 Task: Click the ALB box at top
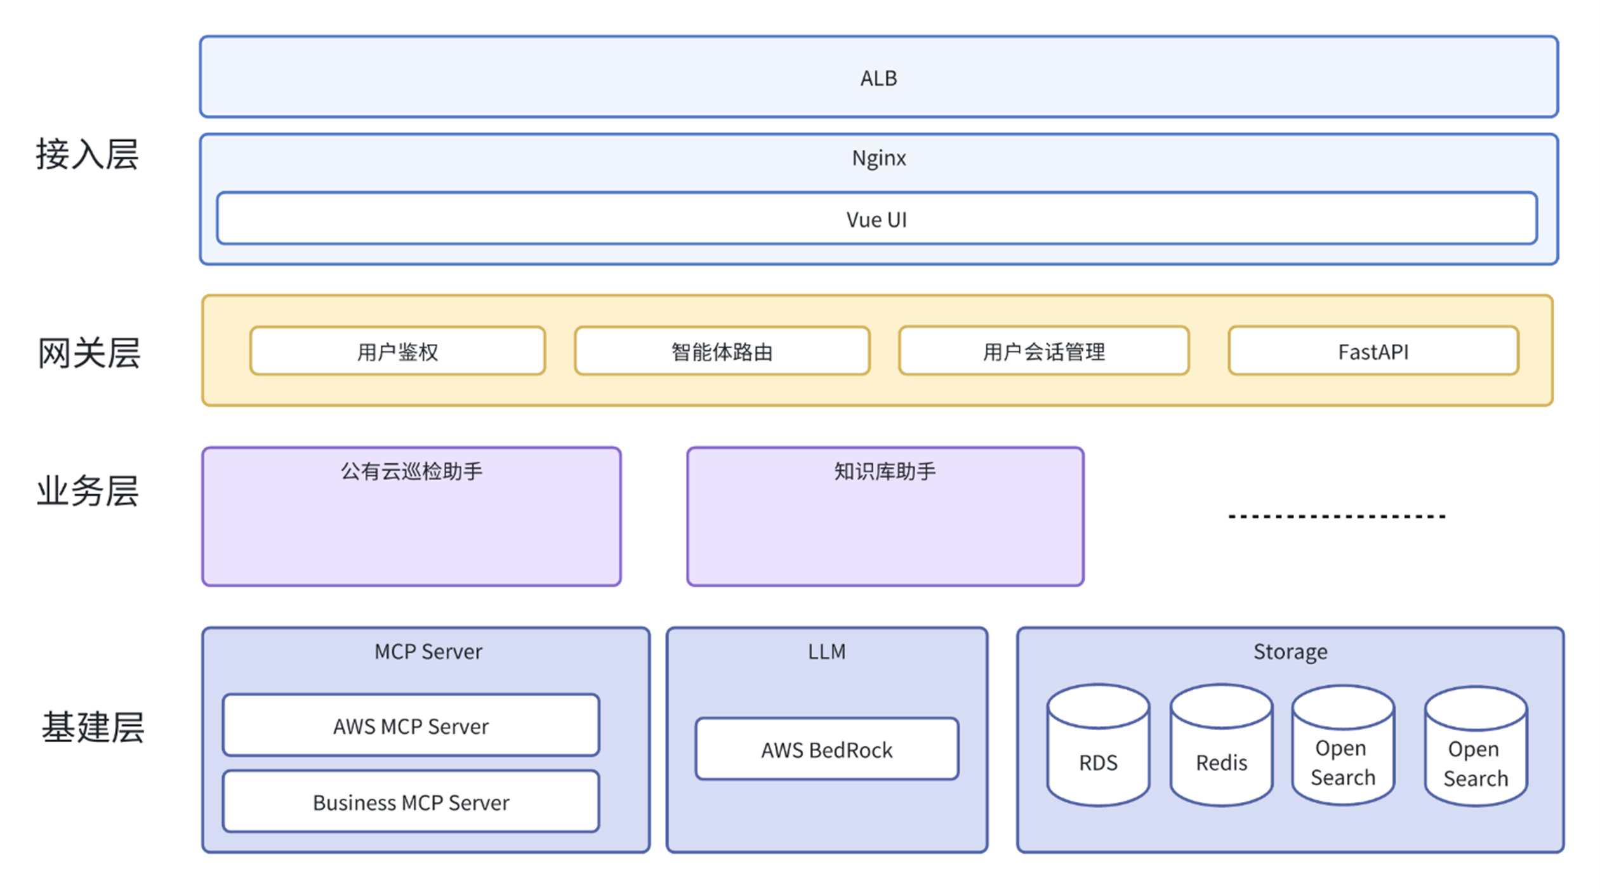pos(878,77)
